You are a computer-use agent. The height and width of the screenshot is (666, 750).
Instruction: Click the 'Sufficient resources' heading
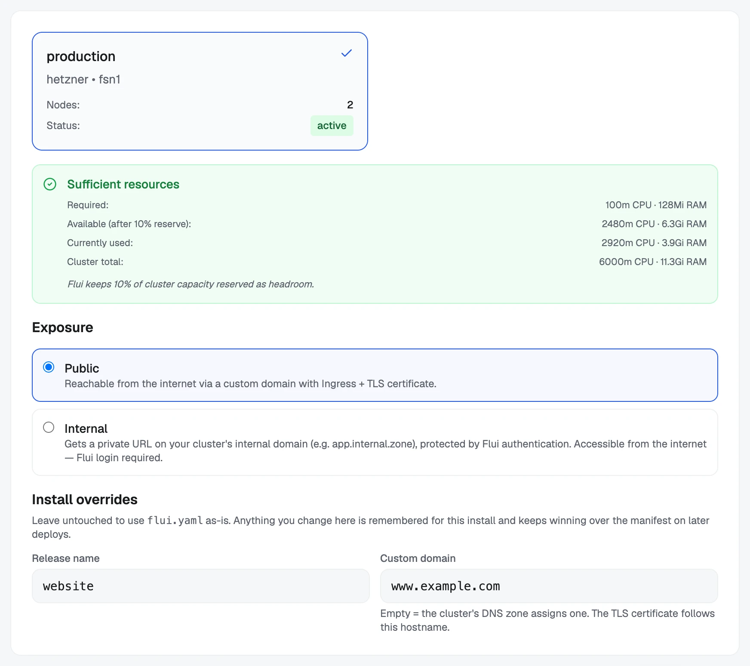coord(123,185)
